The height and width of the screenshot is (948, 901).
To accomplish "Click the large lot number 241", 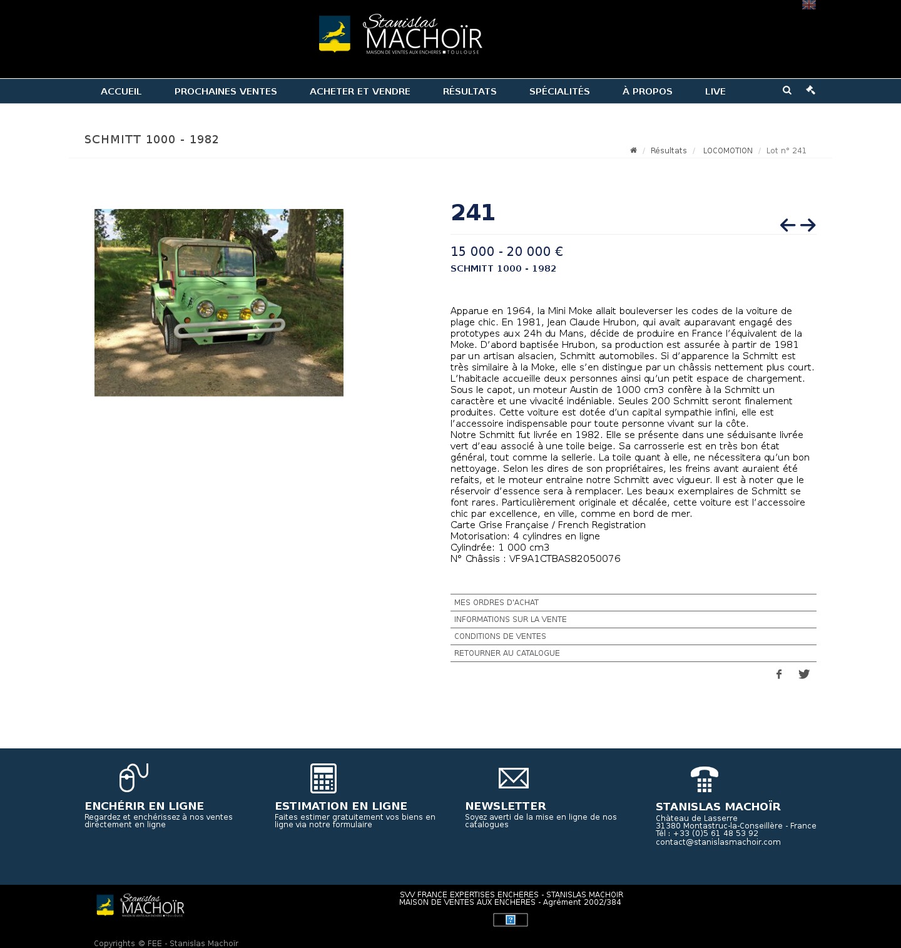I will (x=473, y=213).
